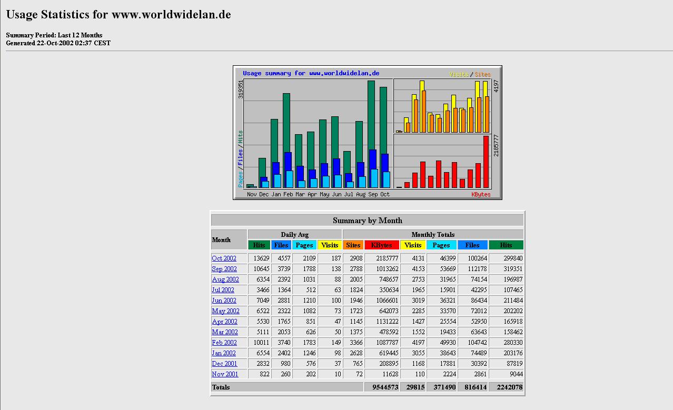Open the Nov 2001 statistics link
This screenshot has width=673, height=410.
click(x=225, y=374)
